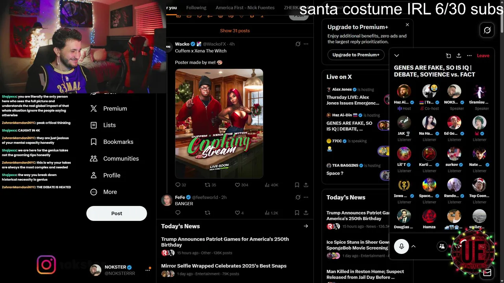Image resolution: width=504 pixels, height=283 pixels.
Task: Open the Profile icon in the sidebar
Action: [94, 175]
